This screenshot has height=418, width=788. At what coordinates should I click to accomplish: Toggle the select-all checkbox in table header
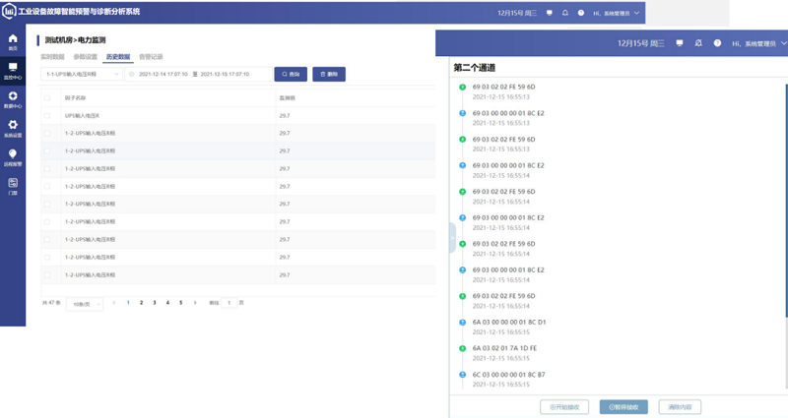[46, 98]
